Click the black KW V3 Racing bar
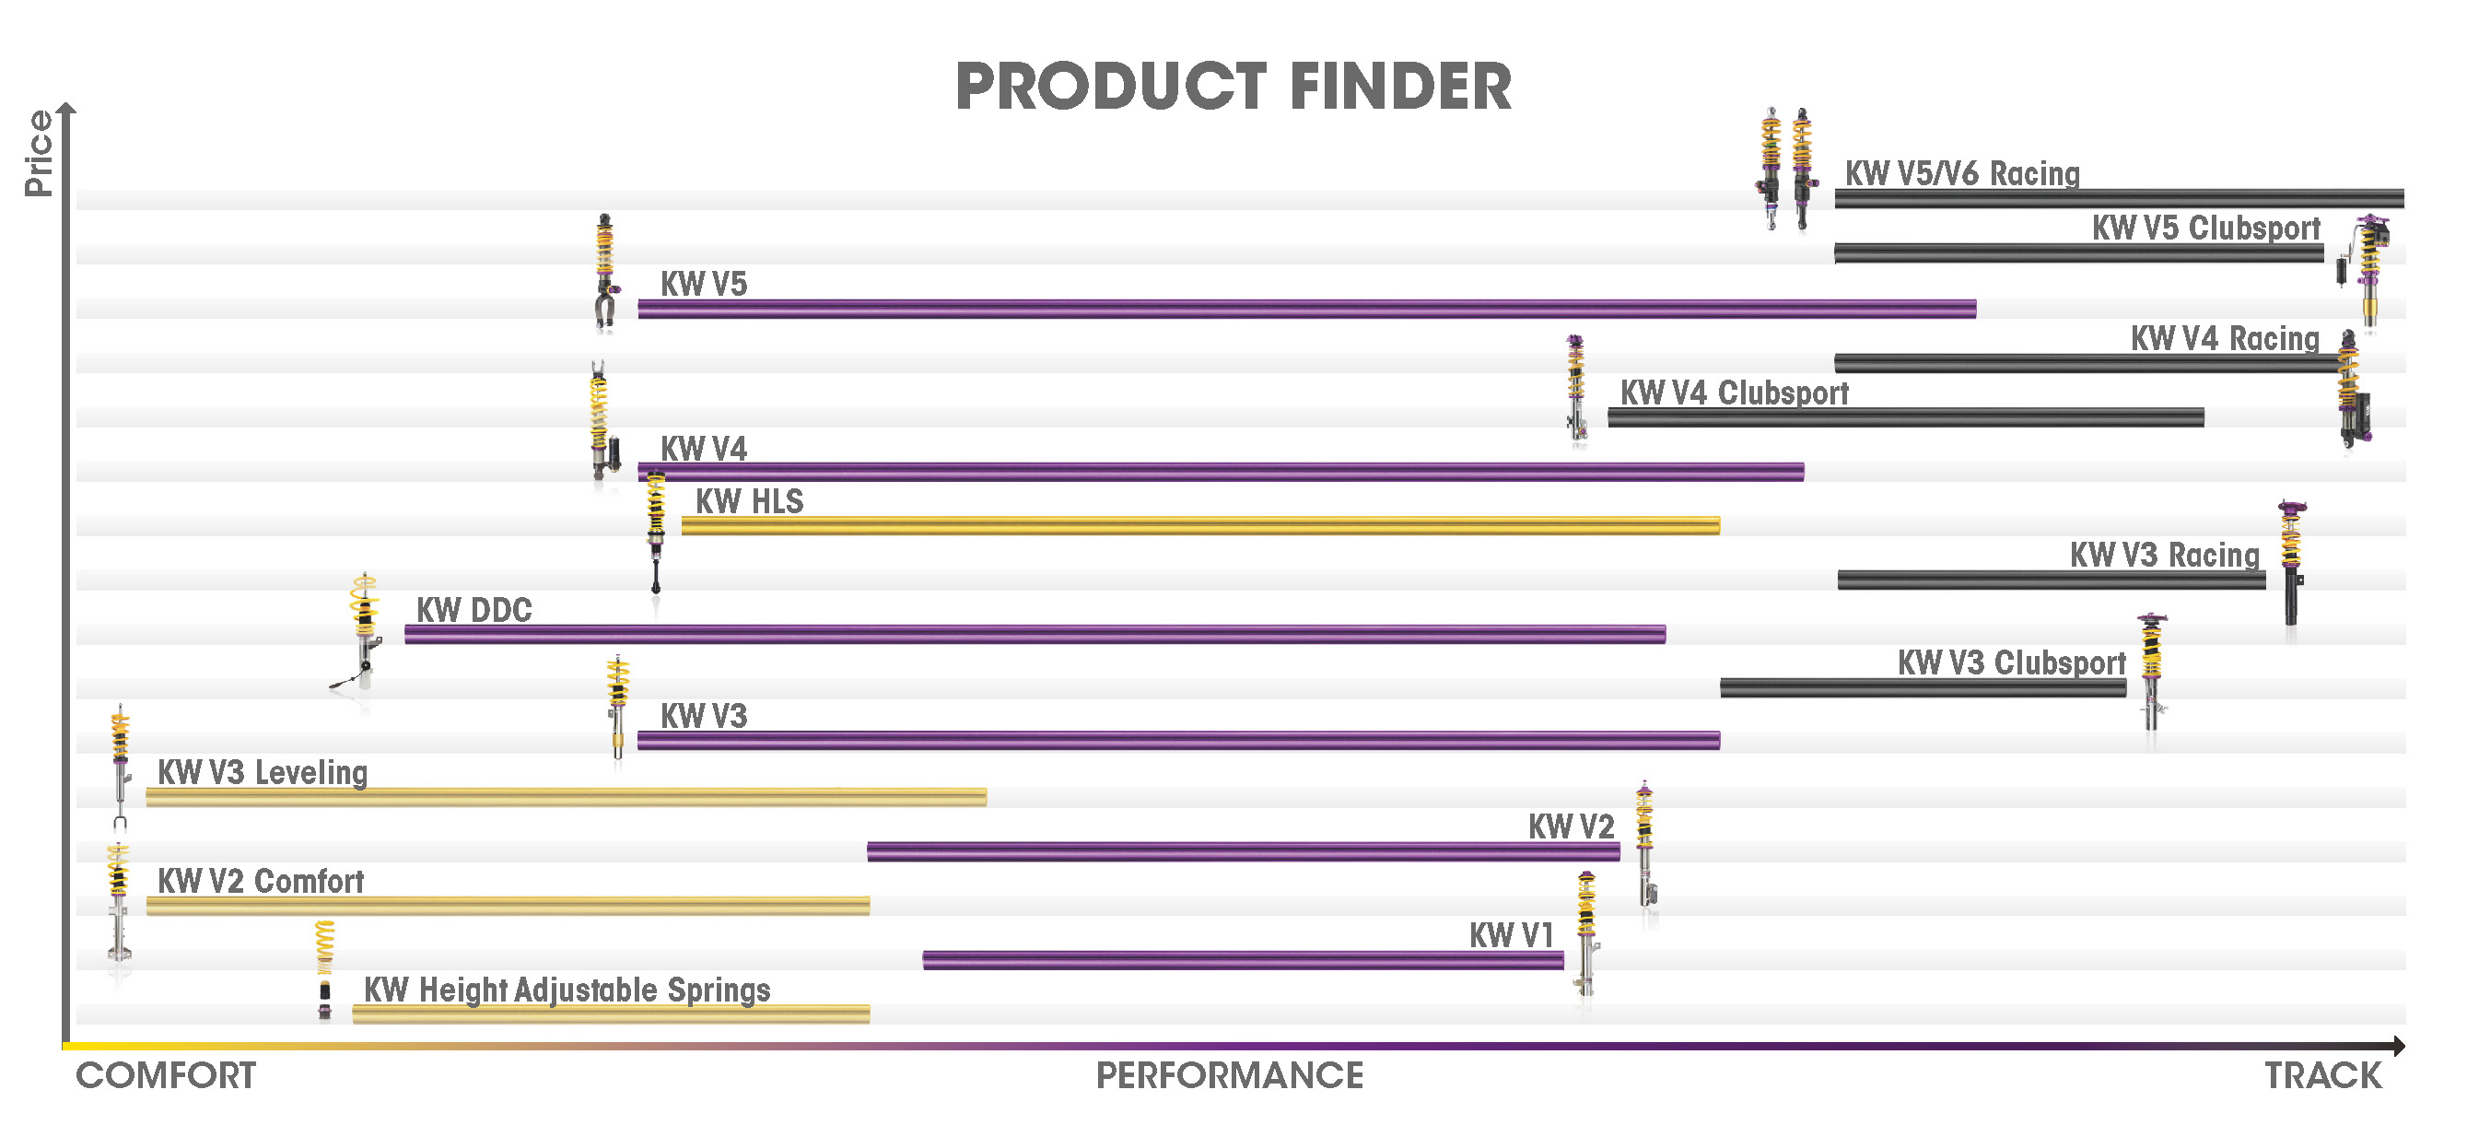 [x=2052, y=580]
